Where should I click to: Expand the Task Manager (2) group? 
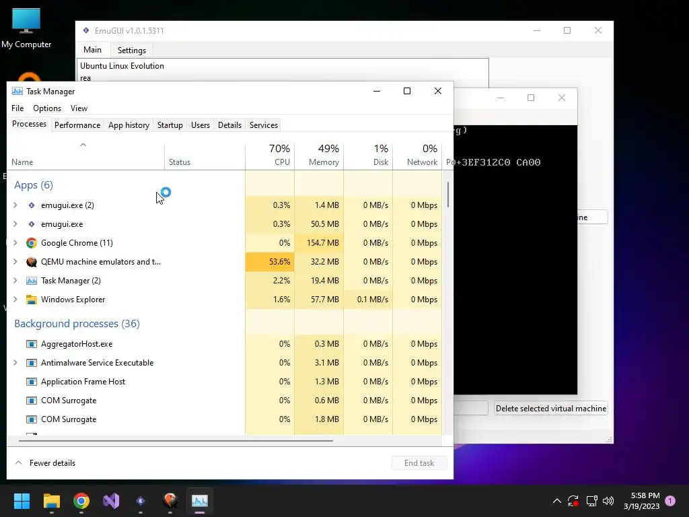(x=15, y=281)
